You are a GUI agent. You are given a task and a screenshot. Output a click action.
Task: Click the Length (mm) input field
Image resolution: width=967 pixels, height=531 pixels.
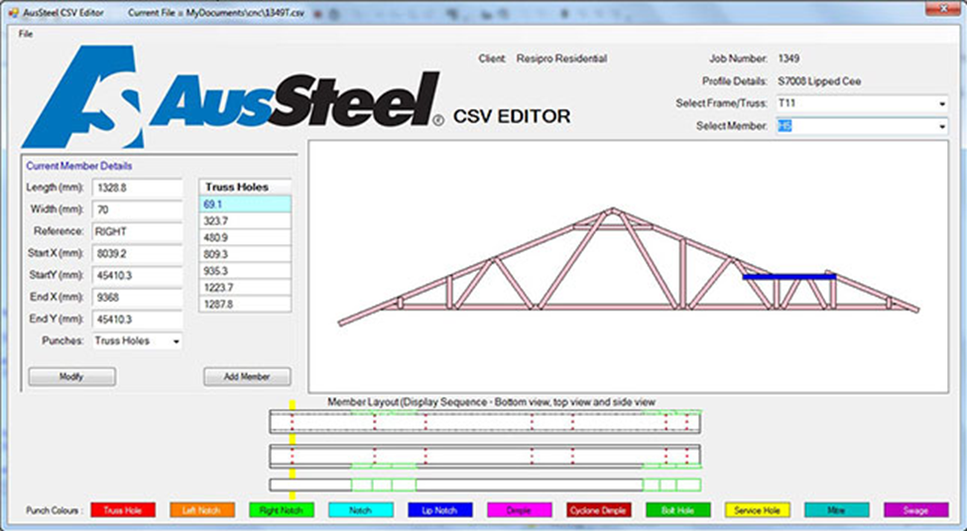point(137,188)
